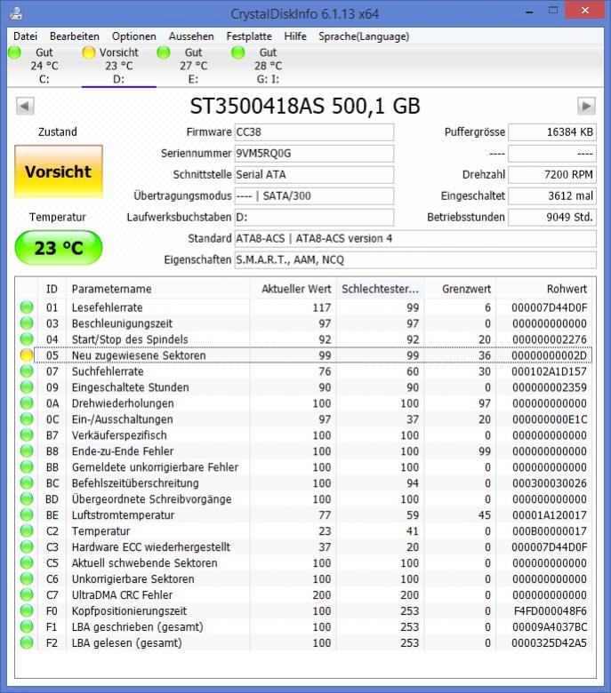Click the ID column header
Viewport: 611px width, 693px height.
pos(52,289)
